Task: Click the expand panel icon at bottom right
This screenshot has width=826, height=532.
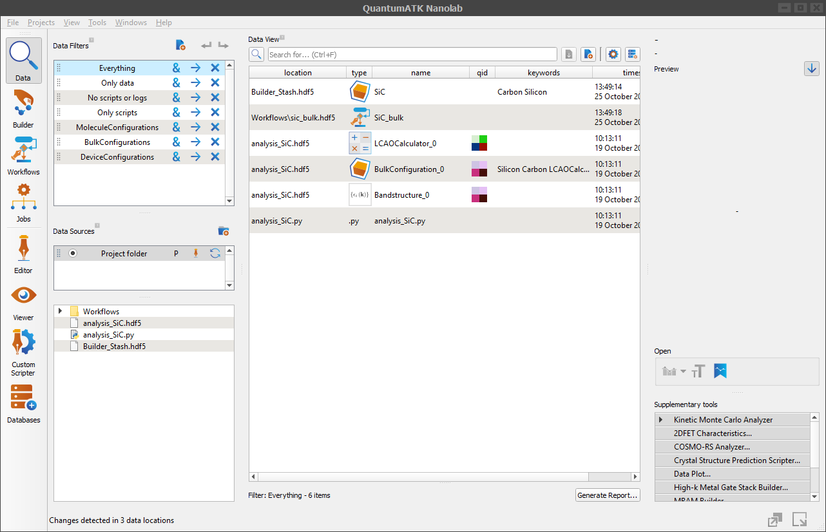Action: pyautogui.click(x=800, y=520)
